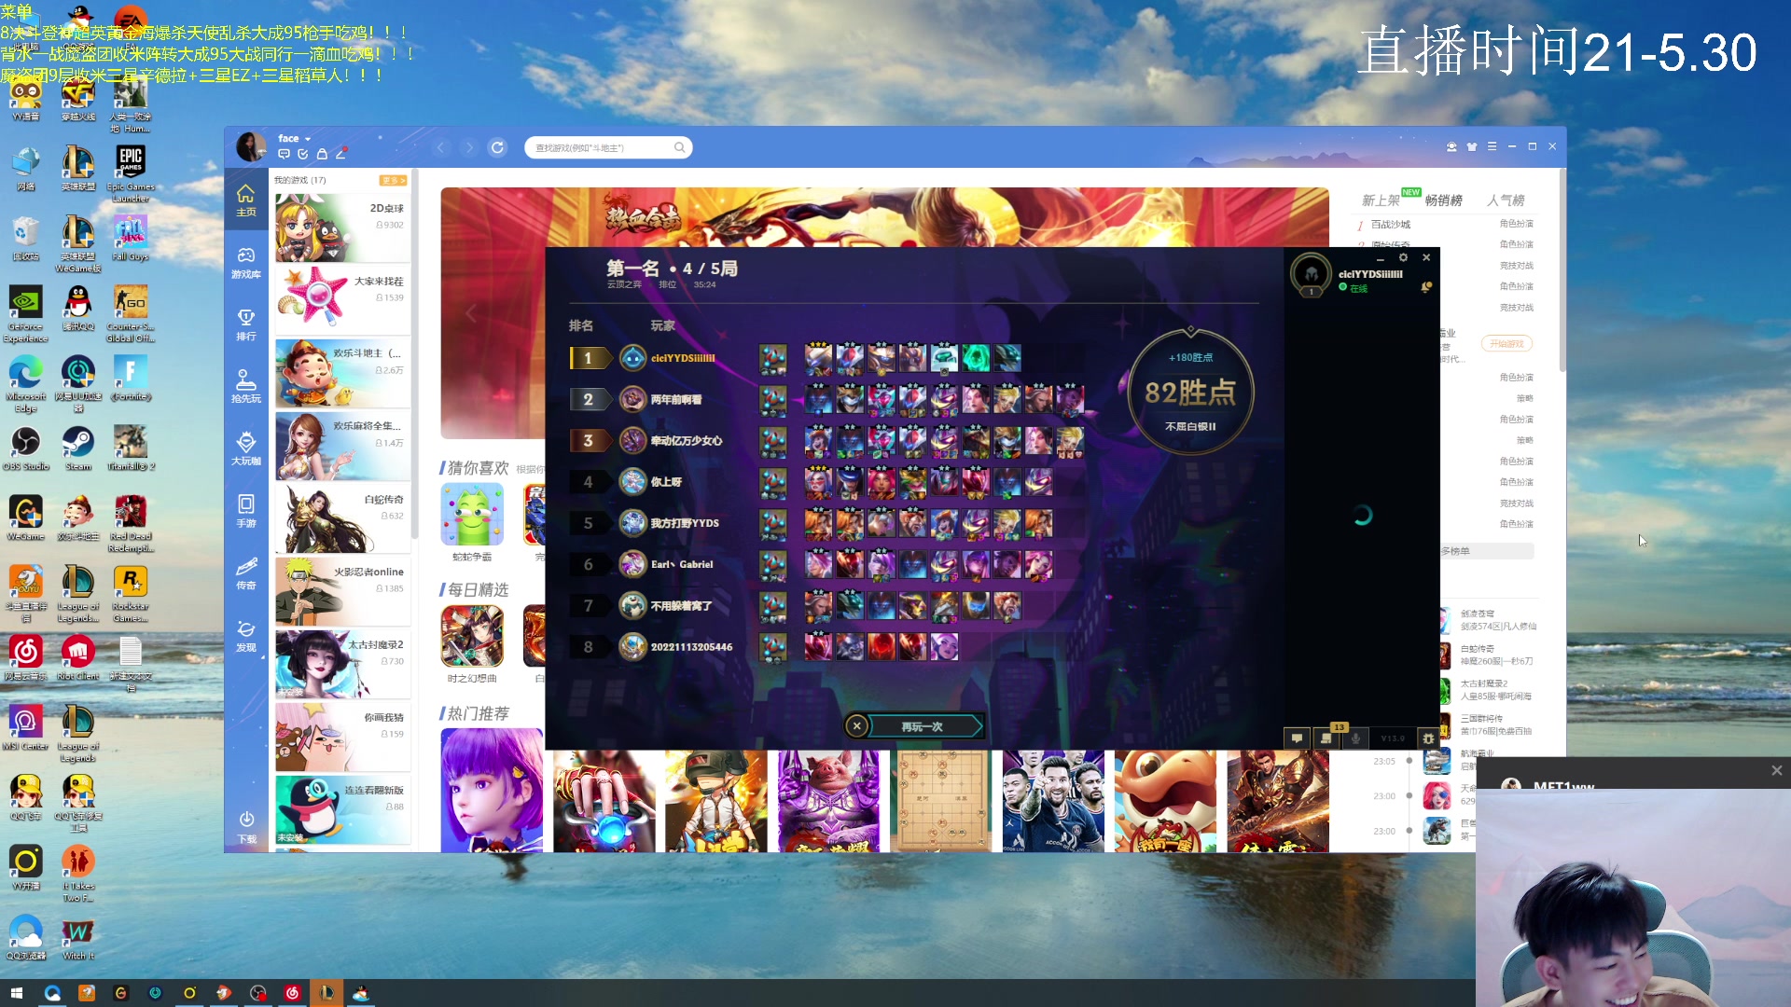Open the settings gear in the League client
This screenshot has width=1791, height=1007.
(x=1403, y=257)
